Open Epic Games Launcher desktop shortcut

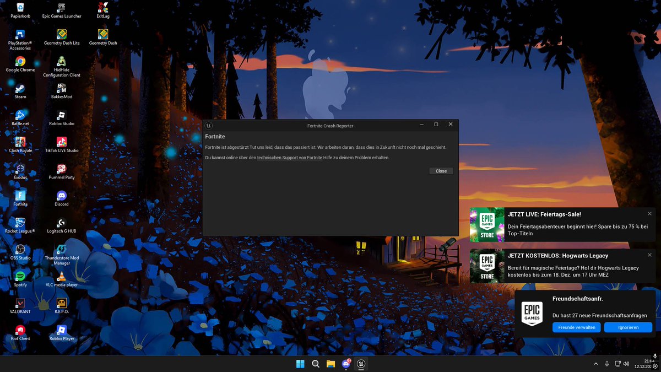(x=62, y=10)
